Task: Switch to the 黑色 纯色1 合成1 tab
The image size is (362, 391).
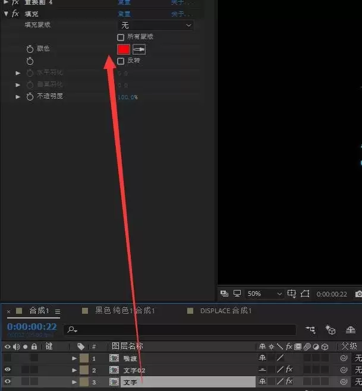Action: click(125, 311)
